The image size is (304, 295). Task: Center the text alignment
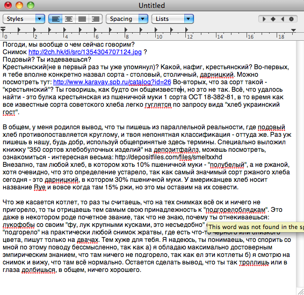(x=69, y=19)
